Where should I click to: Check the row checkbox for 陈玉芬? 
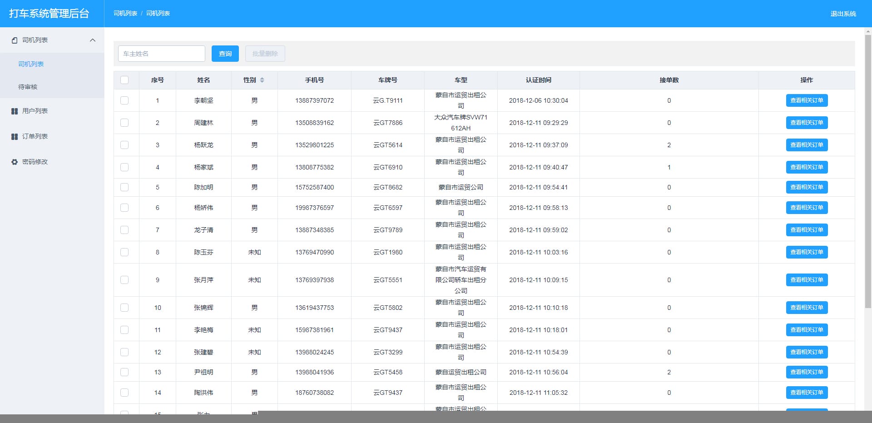[125, 252]
